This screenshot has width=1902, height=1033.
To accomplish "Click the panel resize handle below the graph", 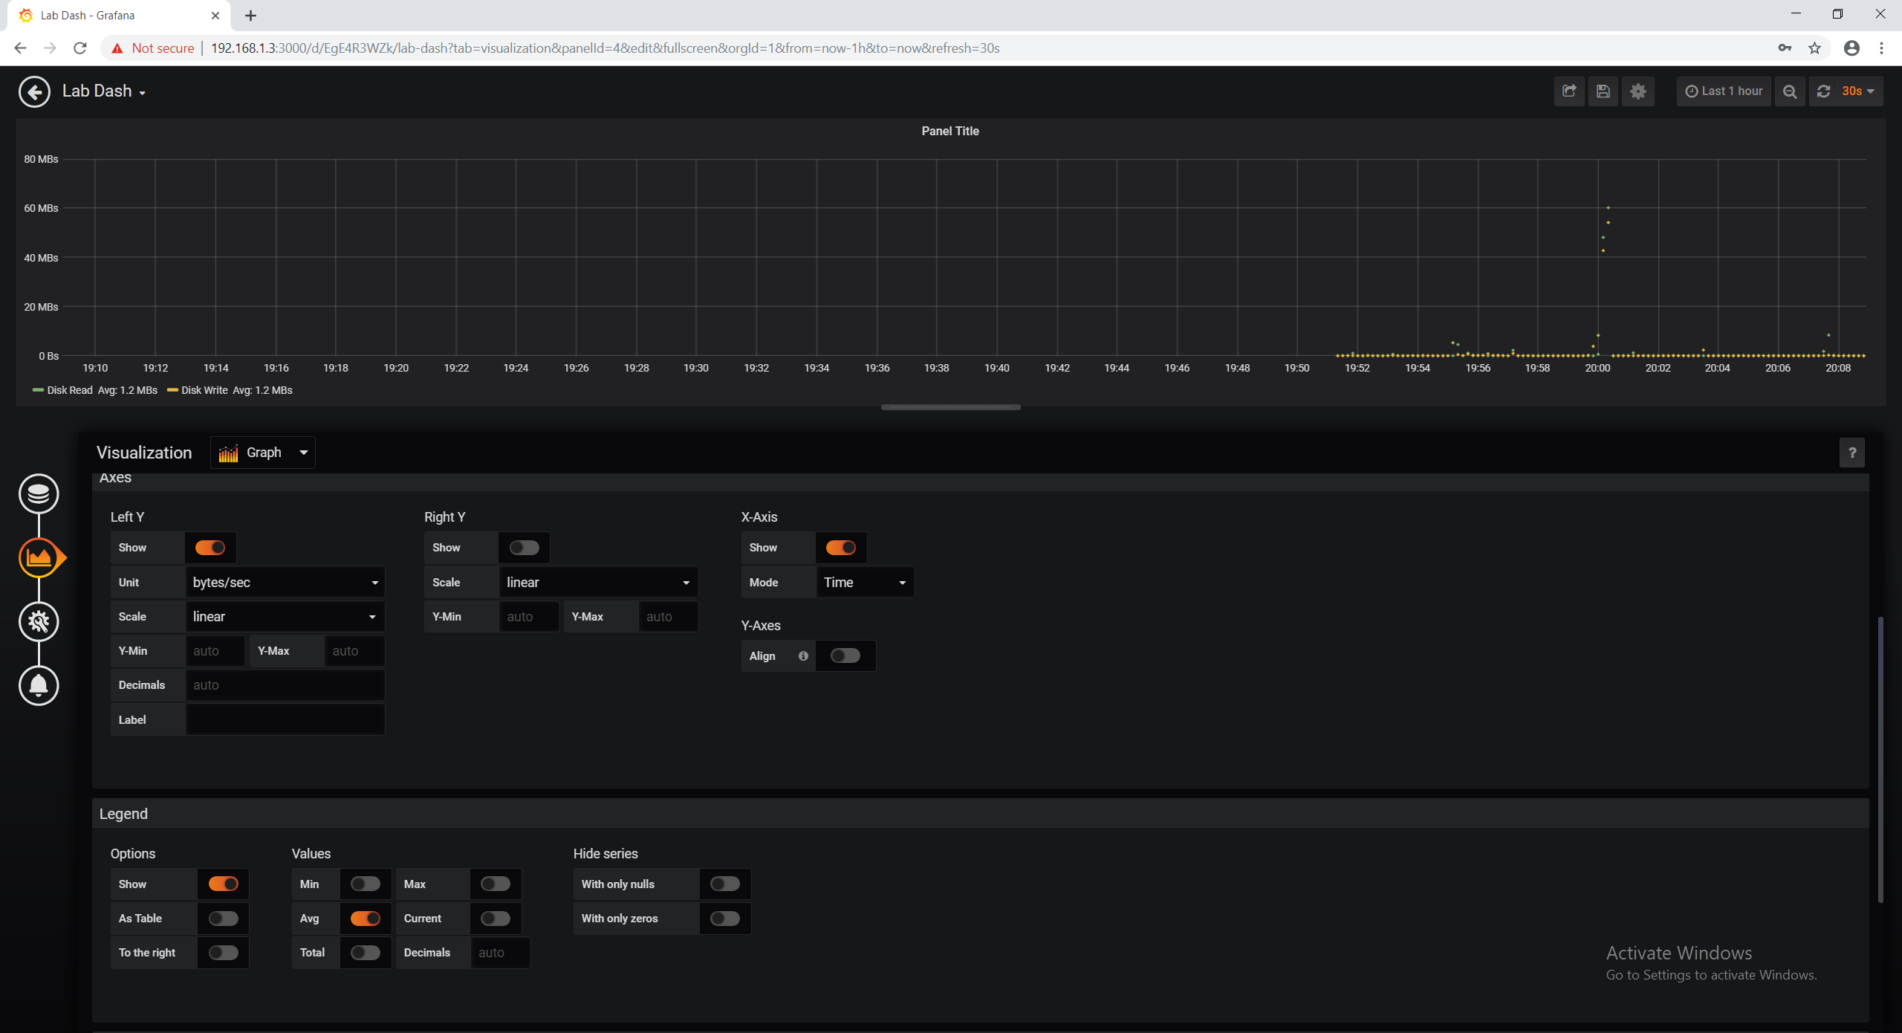I will pyautogui.click(x=950, y=407).
